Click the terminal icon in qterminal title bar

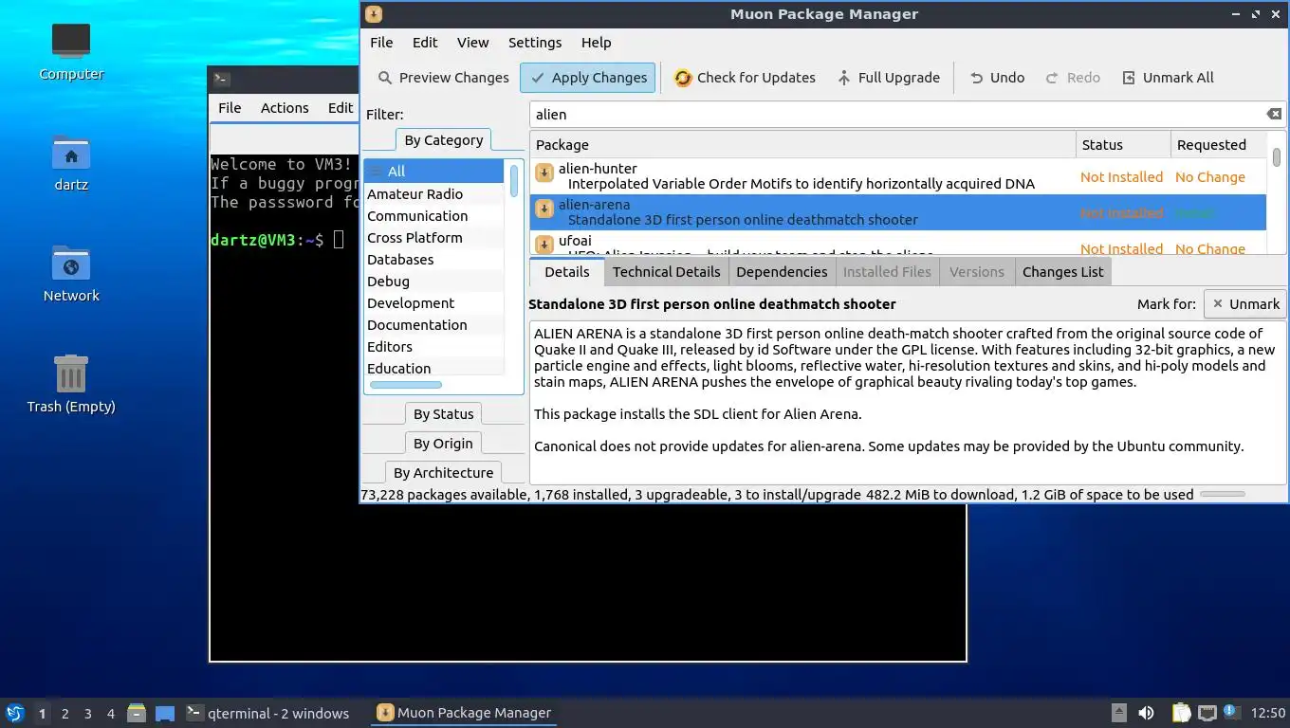221,79
